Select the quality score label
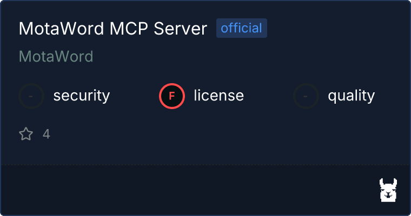 (351, 96)
